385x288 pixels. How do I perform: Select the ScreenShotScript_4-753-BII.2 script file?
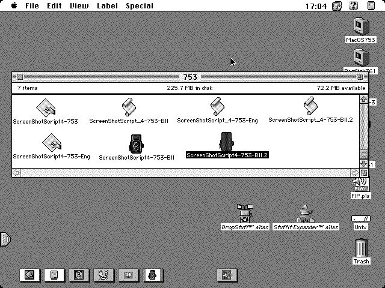(310, 107)
